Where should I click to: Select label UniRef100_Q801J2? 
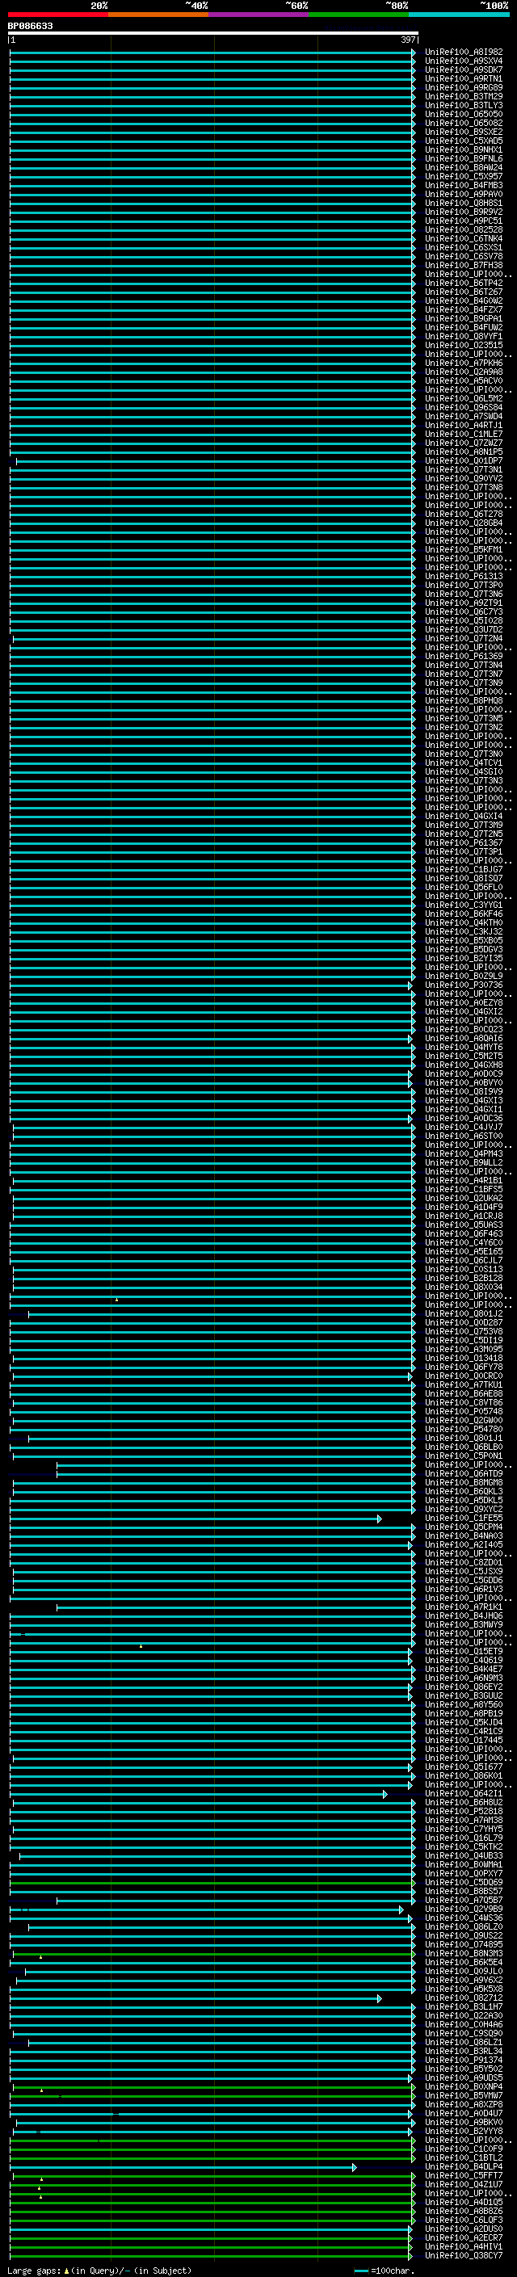[x=464, y=1313]
